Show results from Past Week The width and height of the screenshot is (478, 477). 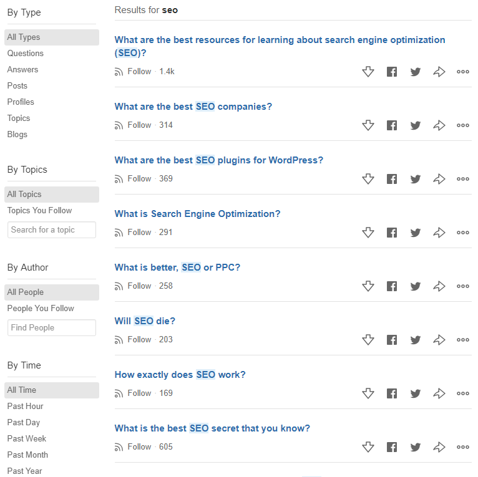27,439
